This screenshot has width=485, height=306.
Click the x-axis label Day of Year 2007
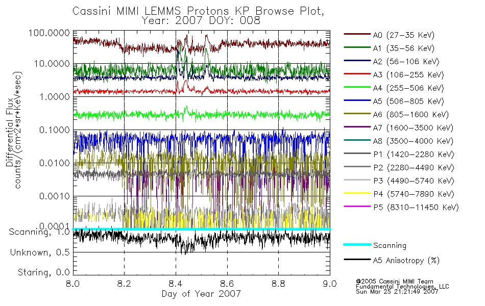click(x=201, y=294)
